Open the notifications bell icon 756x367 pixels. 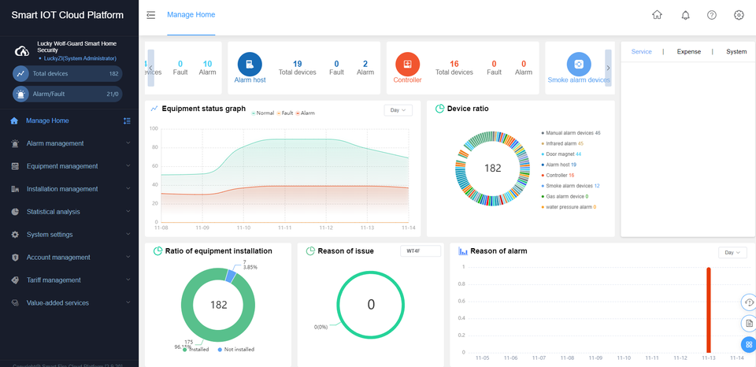[685, 15]
